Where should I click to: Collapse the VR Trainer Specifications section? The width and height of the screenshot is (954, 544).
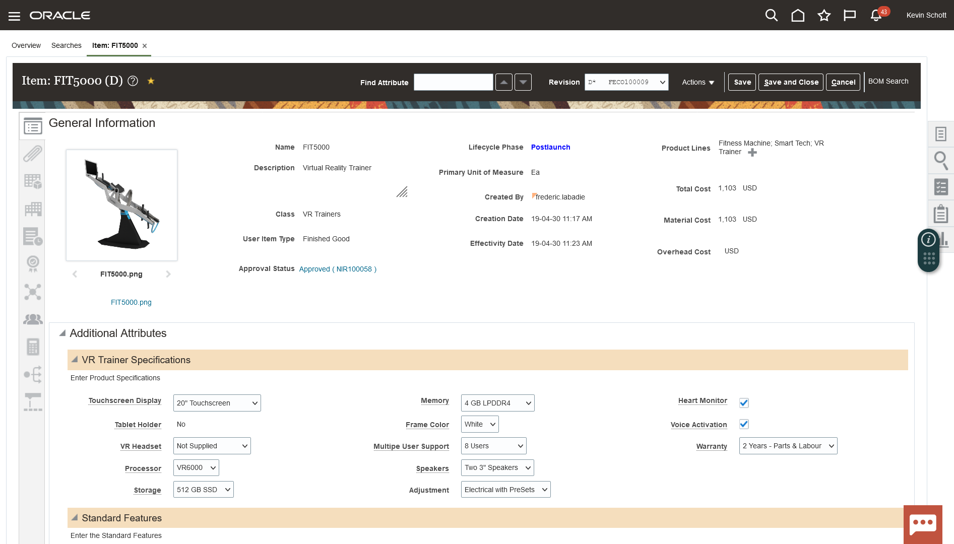75,360
